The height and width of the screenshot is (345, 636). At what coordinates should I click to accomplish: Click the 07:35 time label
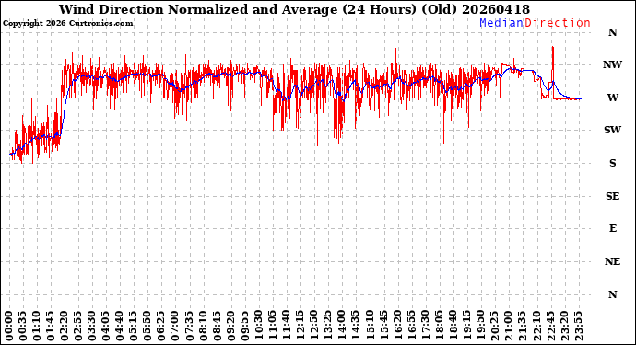[189, 326]
